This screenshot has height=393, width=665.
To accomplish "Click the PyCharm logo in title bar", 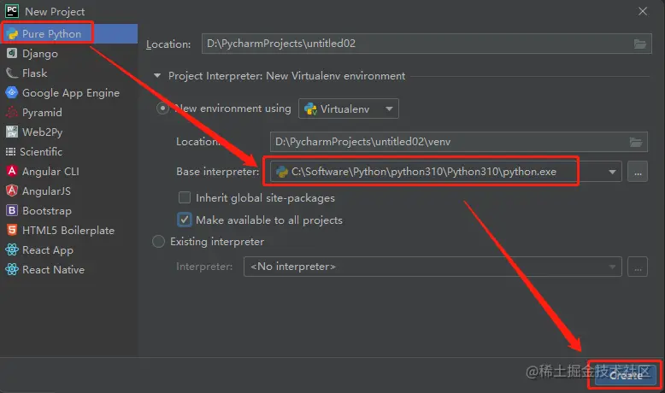I will click(x=12, y=11).
